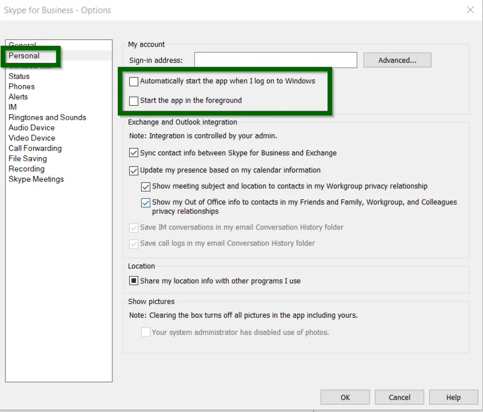Image resolution: width=483 pixels, height=412 pixels.
Task: Toggle Share my location info checkbox
Action: [133, 281]
